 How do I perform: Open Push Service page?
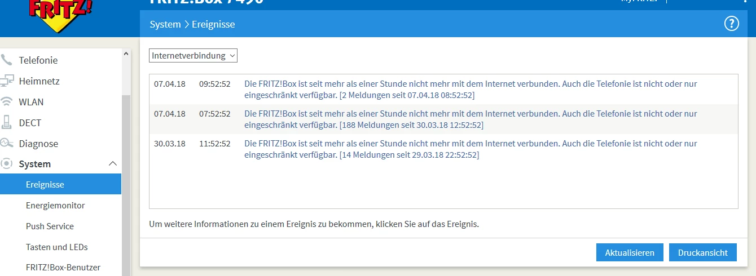(50, 226)
